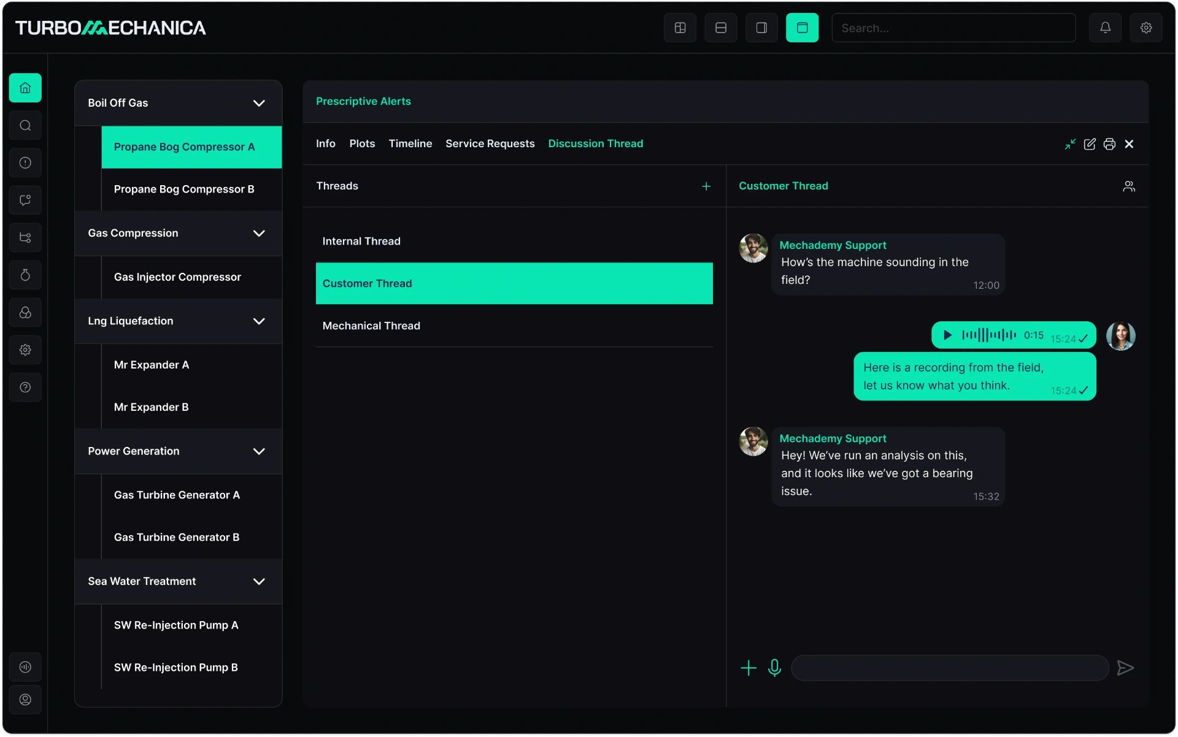
Task: Open the sidebar settings gear icon
Action: [25, 349]
